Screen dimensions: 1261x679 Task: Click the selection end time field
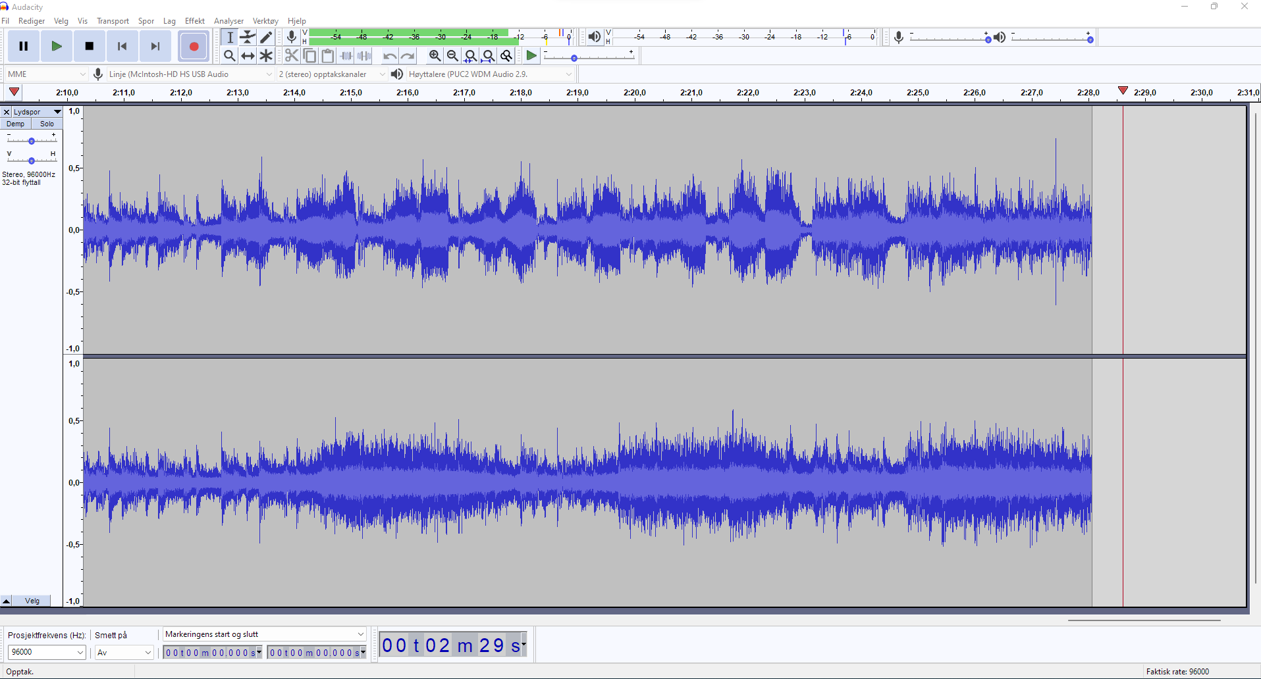(317, 653)
